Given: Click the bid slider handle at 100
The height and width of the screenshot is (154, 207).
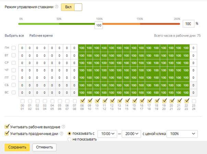Looking at the screenshot, I should (x=99, y=26).
